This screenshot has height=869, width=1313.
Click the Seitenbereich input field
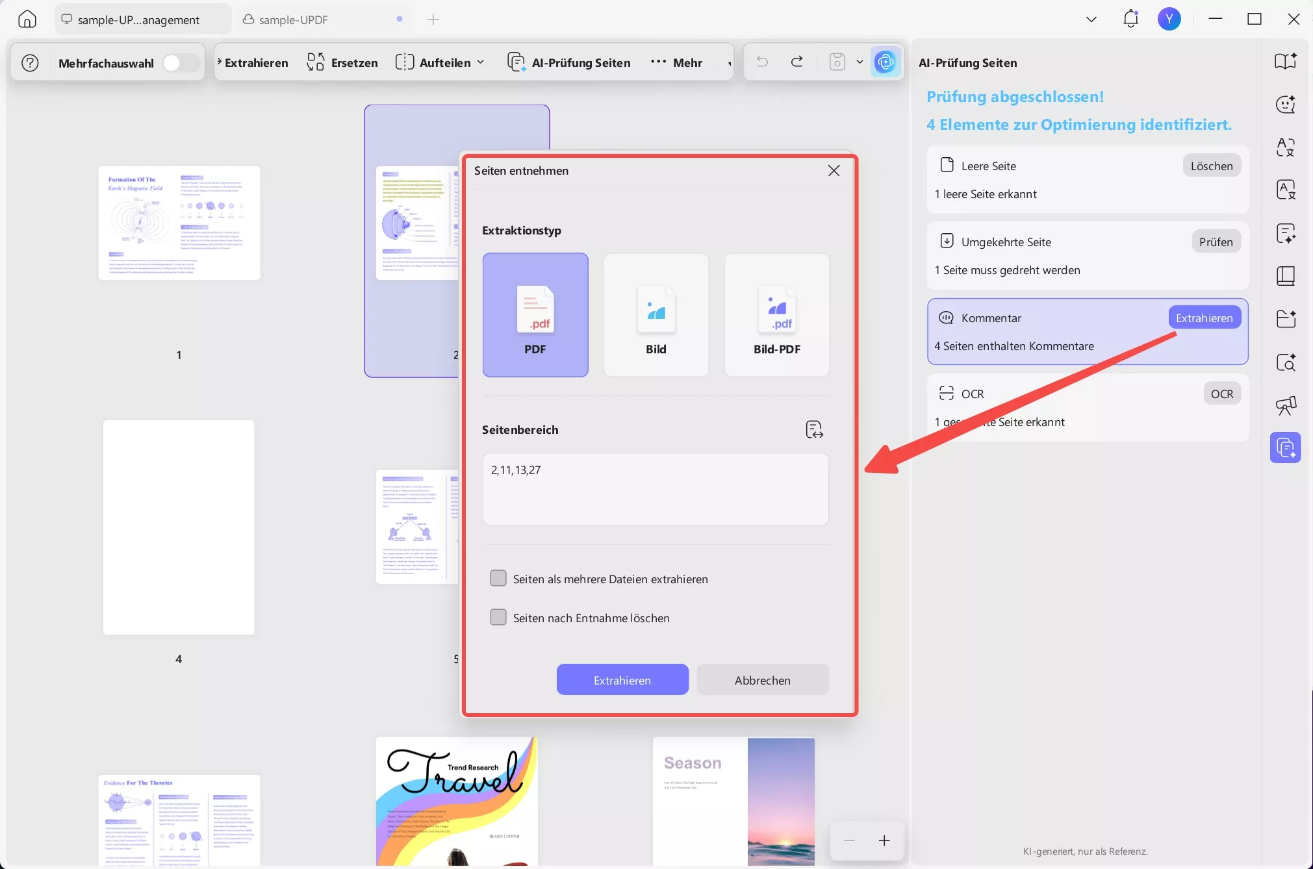point(655,489)
